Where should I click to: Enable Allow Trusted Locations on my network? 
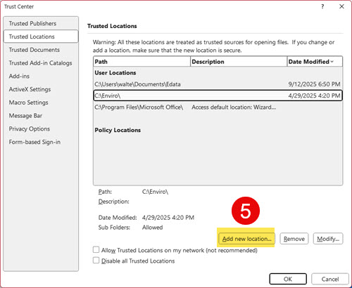(x=96, y=250)
